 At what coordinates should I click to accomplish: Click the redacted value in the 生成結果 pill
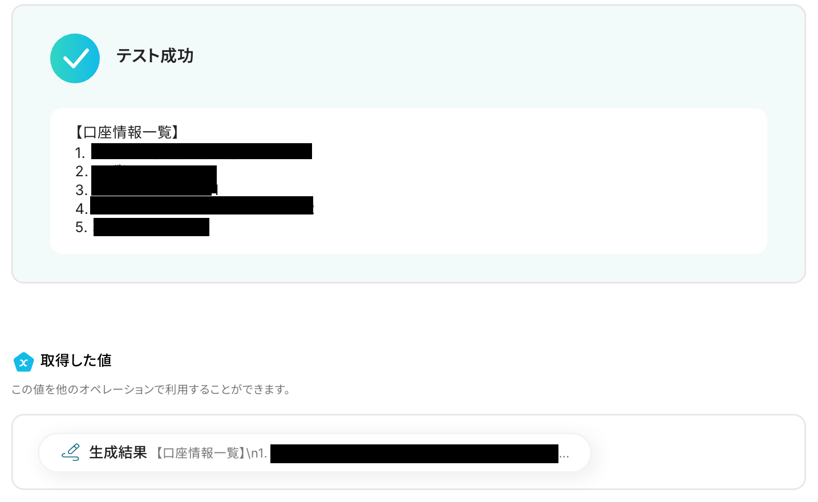(414, 454)
